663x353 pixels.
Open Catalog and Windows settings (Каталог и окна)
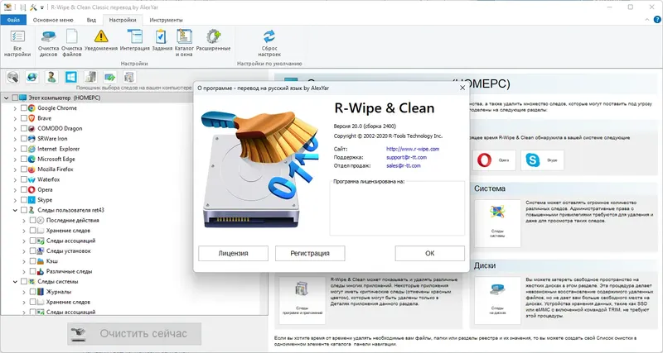[184, 43]
